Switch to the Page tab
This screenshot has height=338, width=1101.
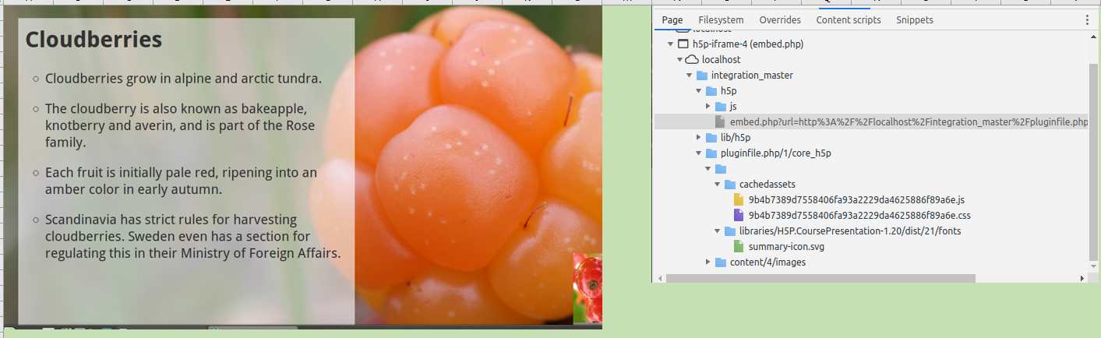coord(672,20)
